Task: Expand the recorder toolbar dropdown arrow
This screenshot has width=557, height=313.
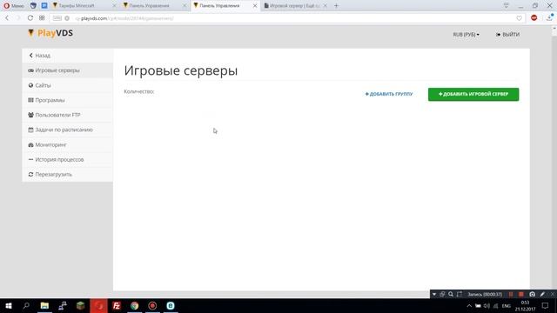Action: point(434,294)
